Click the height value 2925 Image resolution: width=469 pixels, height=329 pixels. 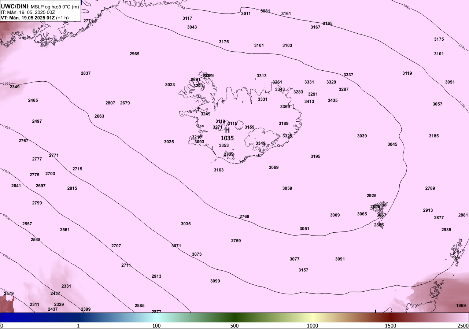tap(372, 196)
